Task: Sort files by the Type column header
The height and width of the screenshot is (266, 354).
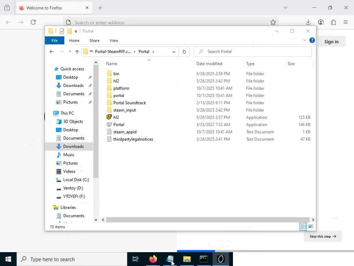Action: coord(250,64)
